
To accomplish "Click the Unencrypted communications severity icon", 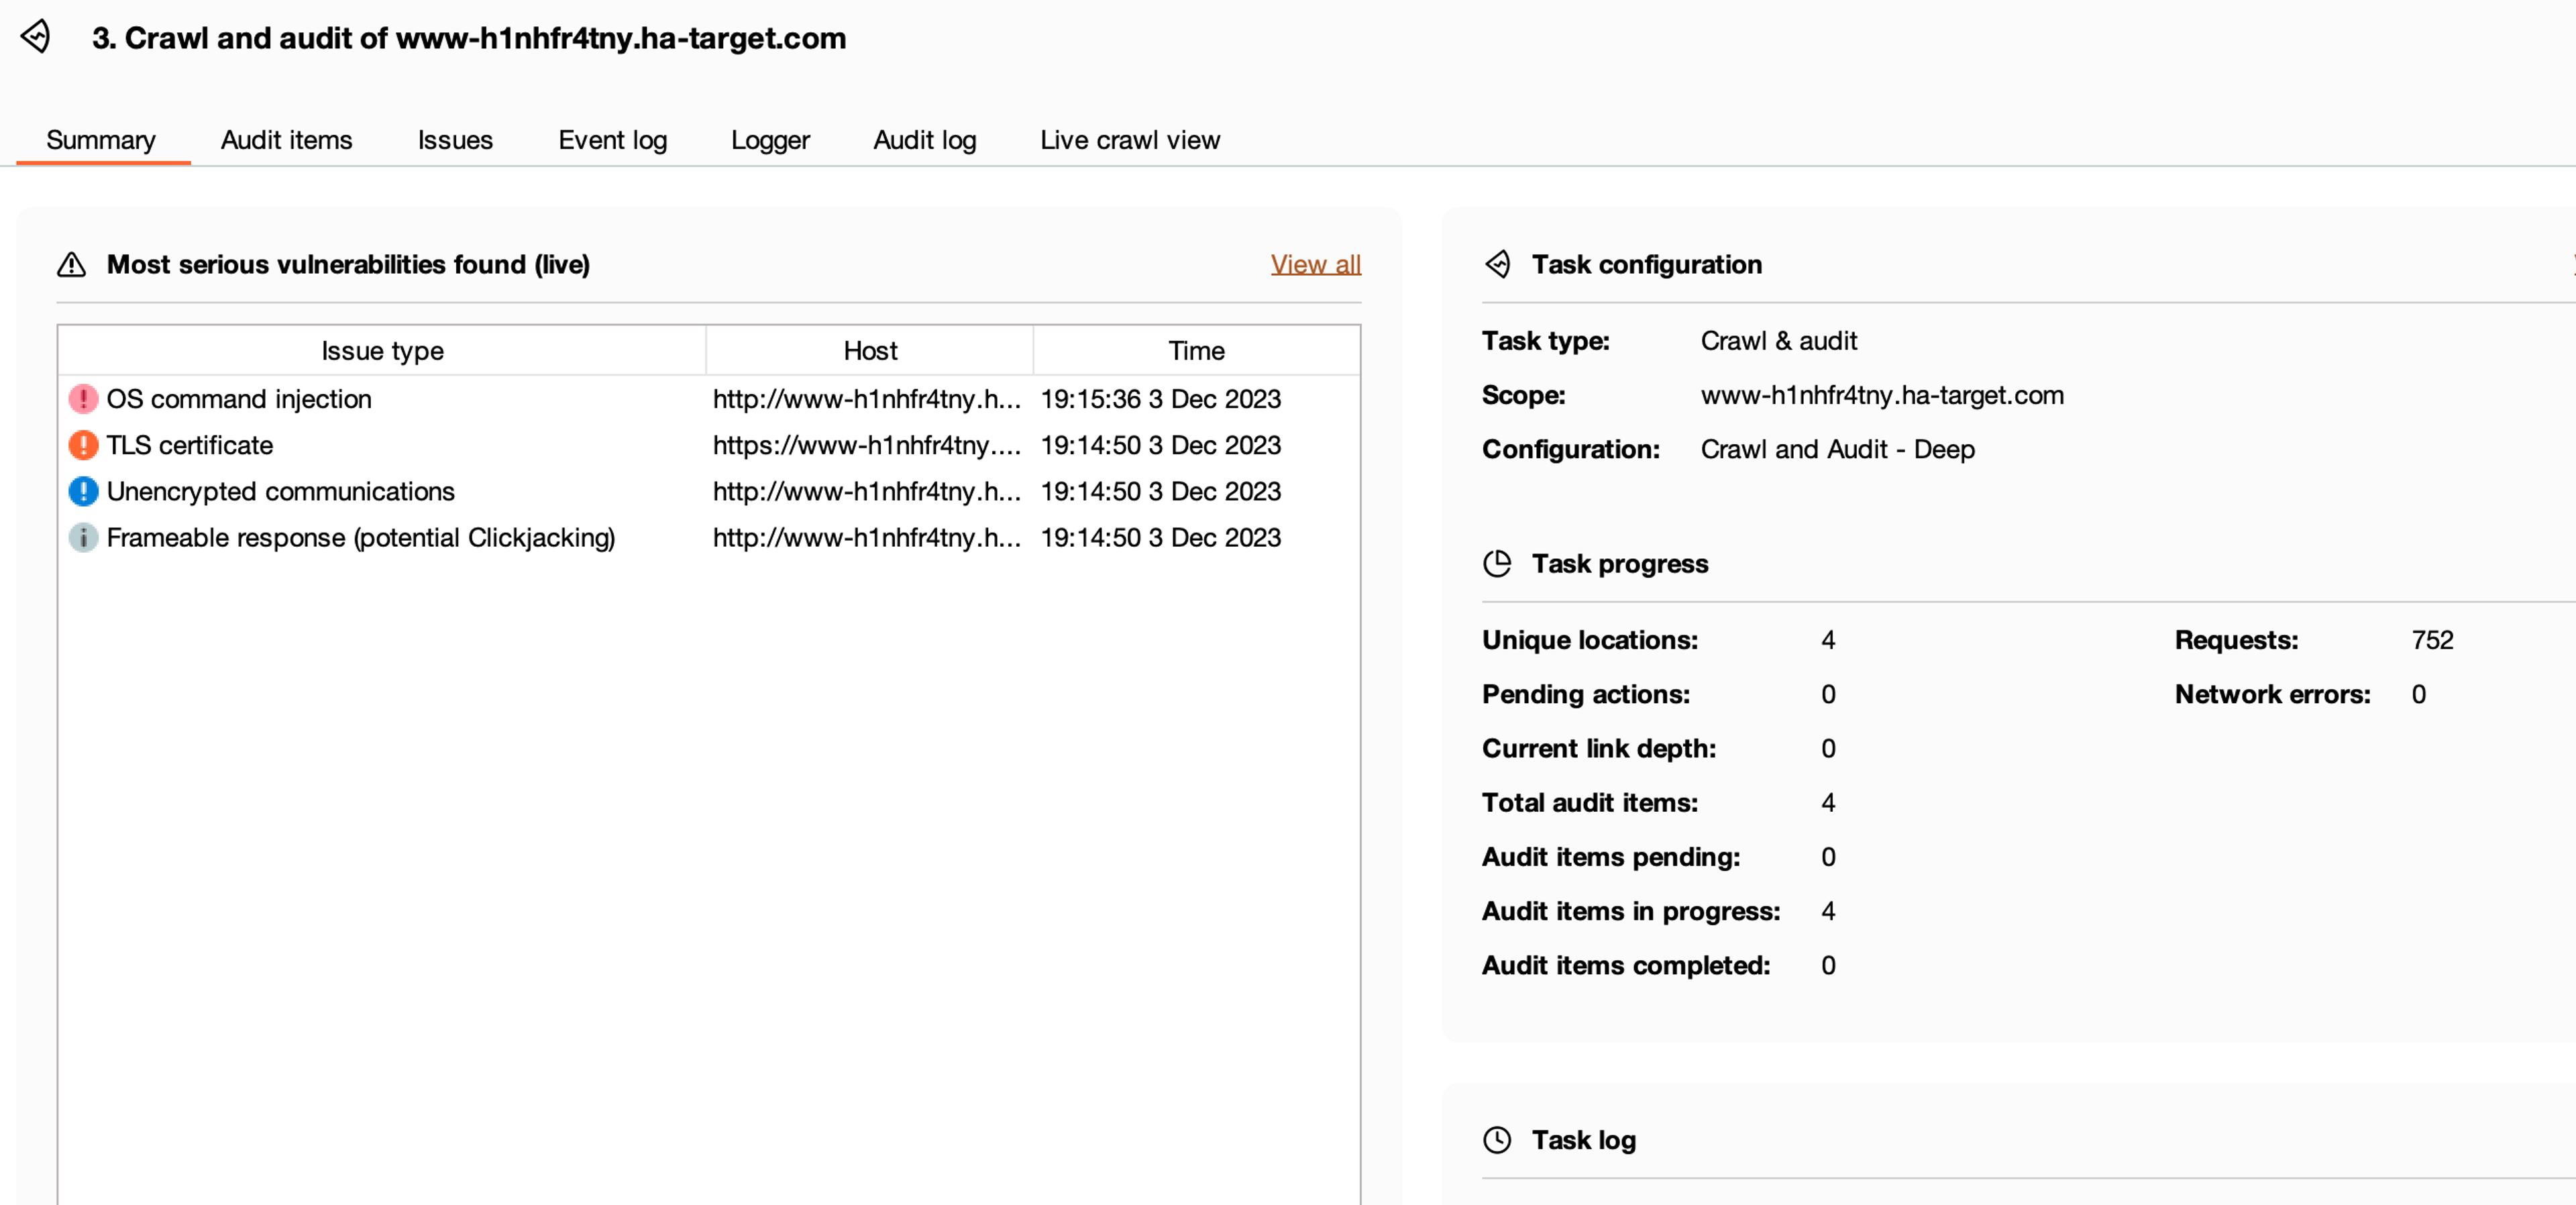I will tap(83, 491).
